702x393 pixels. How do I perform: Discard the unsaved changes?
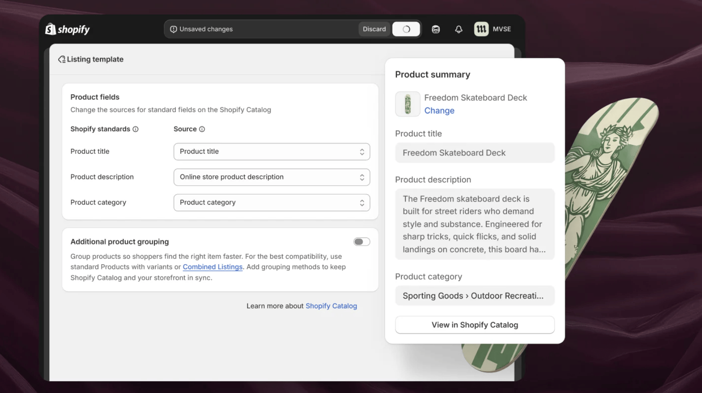point(374,29)
